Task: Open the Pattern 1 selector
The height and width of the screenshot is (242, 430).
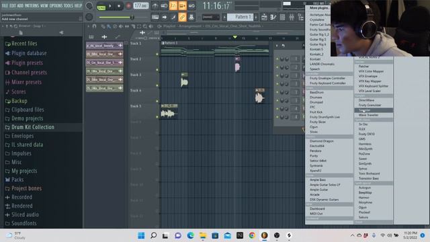Action: [241, 17]
